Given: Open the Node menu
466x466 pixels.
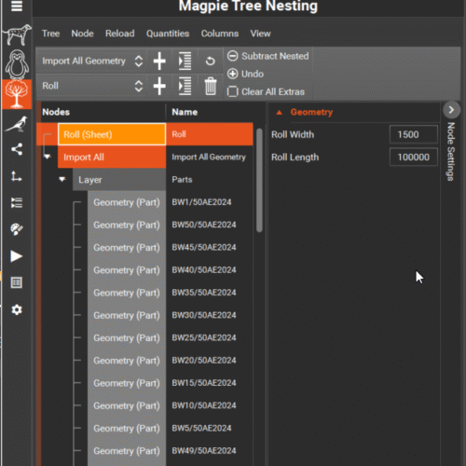Looking at the screenshot, I should point(82,34).
